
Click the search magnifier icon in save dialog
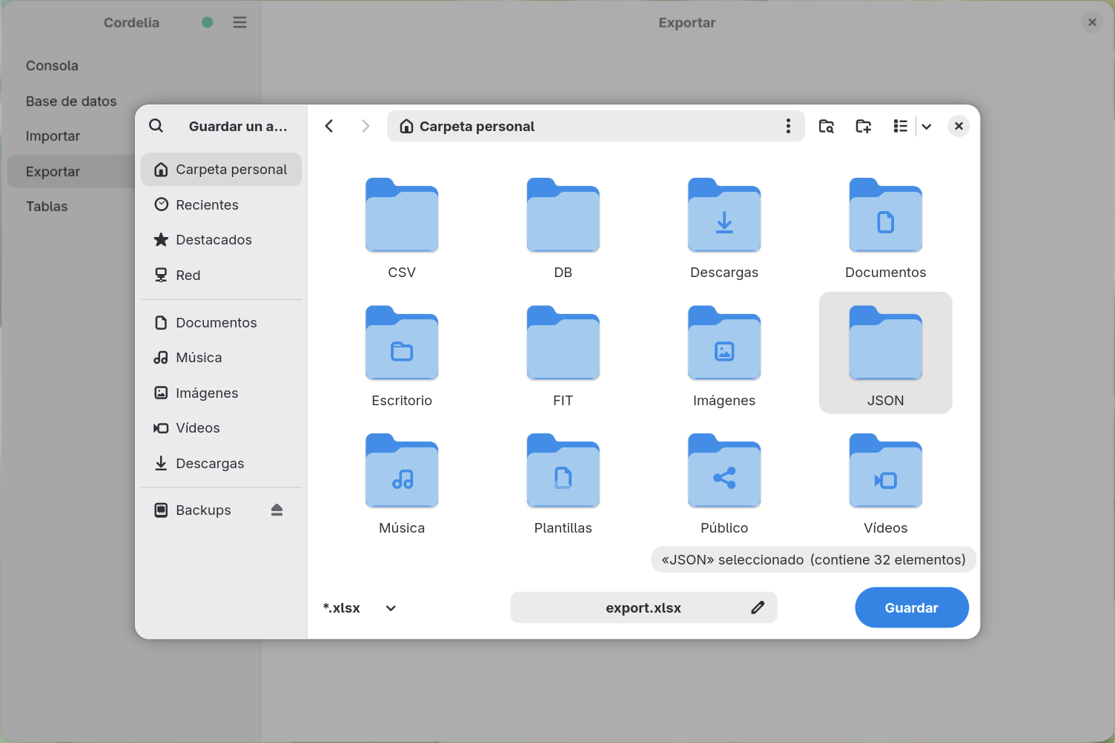156,126
